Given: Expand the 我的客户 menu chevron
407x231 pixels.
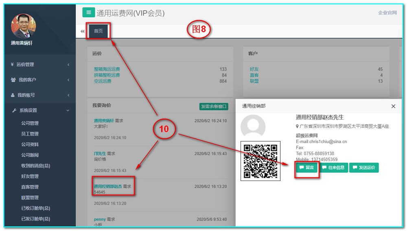Looking at the screenshot, I should coord(68,80).
